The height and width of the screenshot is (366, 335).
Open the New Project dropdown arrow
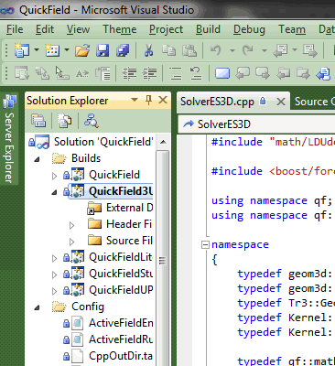(37, 49)
